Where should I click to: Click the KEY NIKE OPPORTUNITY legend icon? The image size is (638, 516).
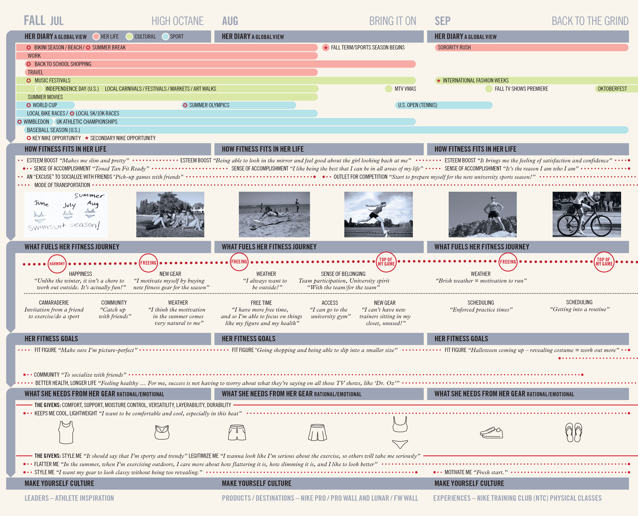pos(29,138)
